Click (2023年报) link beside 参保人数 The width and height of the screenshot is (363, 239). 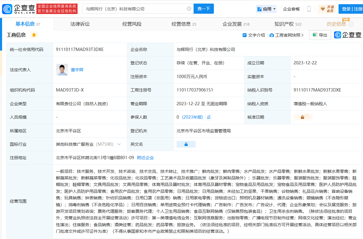(192, 117)
